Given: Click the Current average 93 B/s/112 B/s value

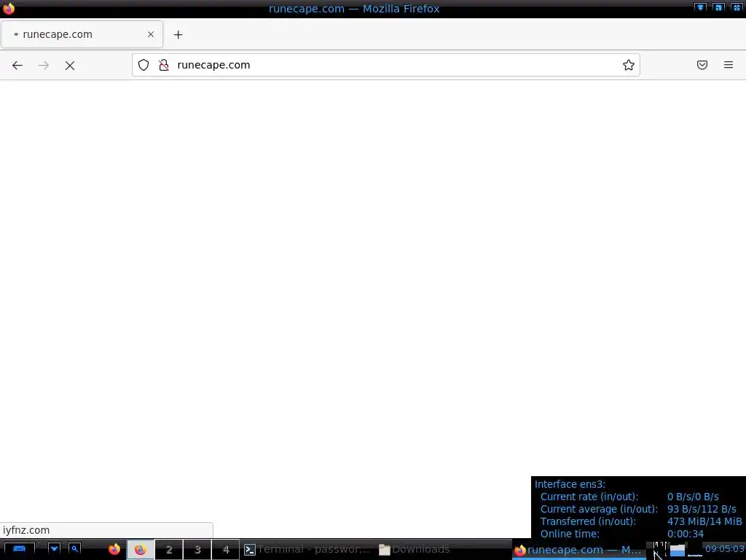Looking at the screenshot, I should point(702,509).
